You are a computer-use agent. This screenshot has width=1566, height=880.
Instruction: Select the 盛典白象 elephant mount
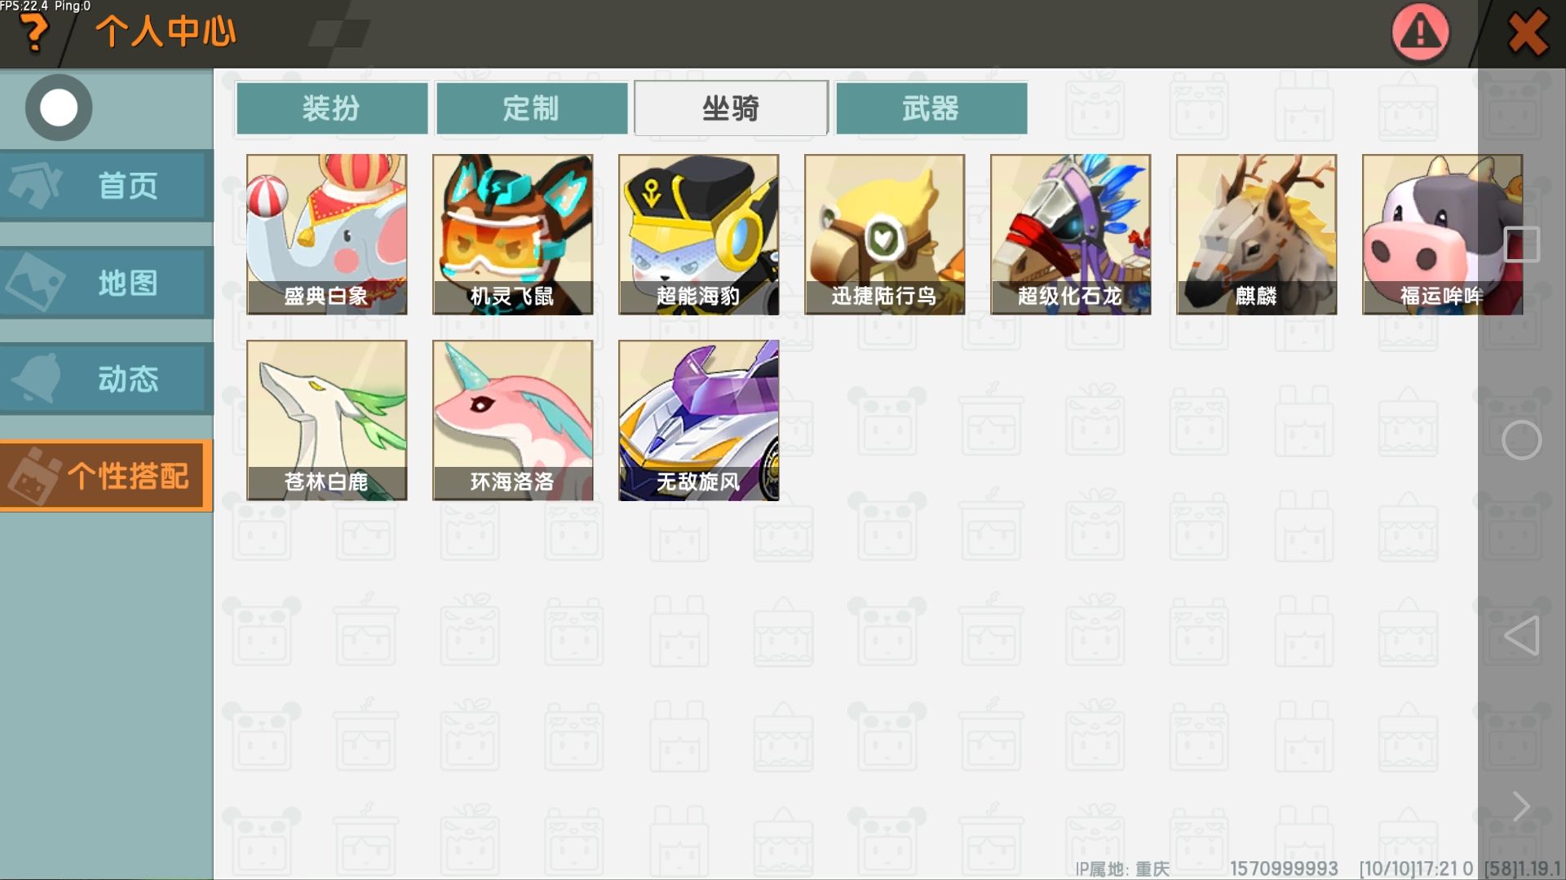(x=326, y=235)
